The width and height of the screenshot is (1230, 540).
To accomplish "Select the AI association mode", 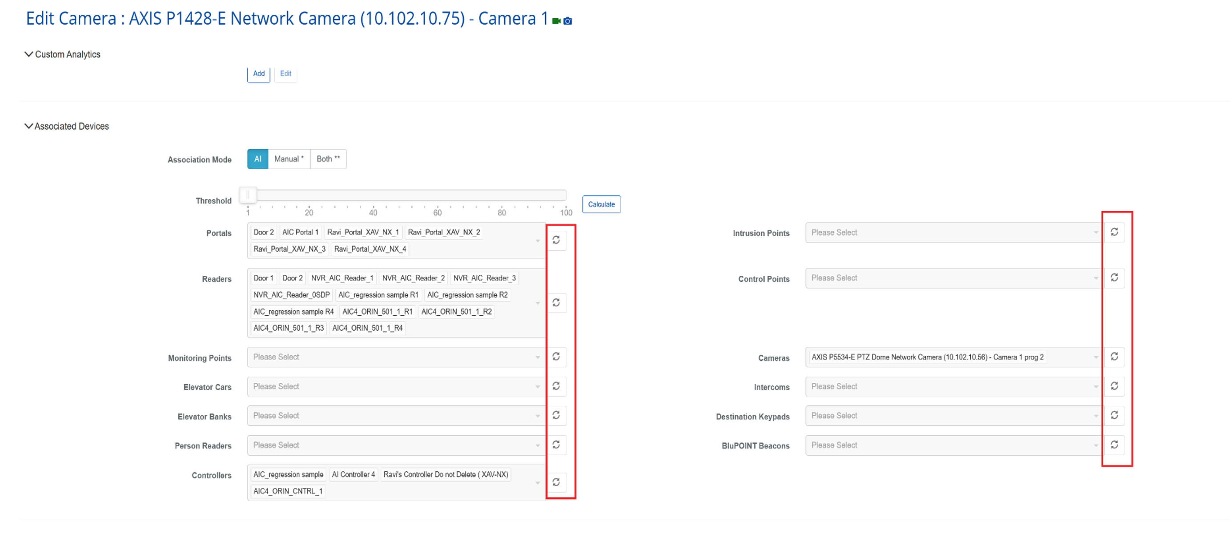I will [x=257, y=159].
